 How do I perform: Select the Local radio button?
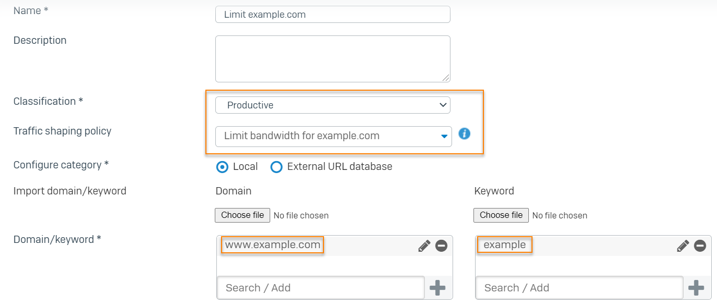tap(222, 166)
